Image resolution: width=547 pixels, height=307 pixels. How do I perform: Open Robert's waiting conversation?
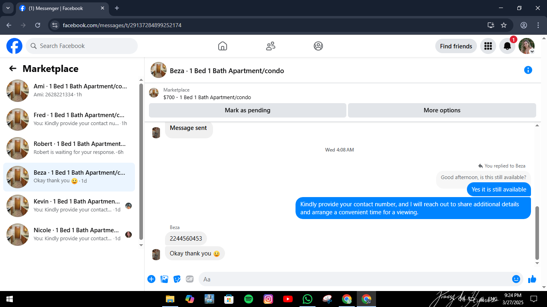tap(69, 148)
